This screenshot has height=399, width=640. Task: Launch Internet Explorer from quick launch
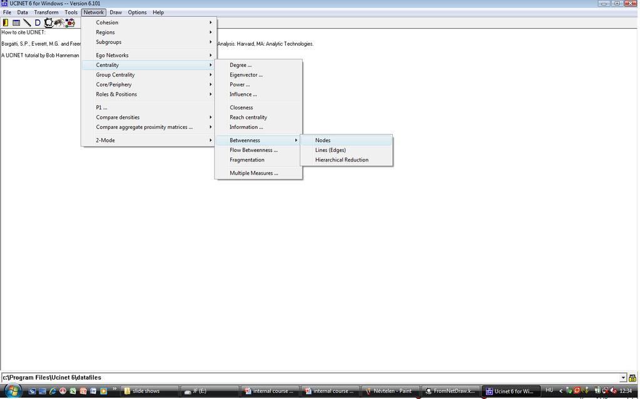click(x=53, y=391)
